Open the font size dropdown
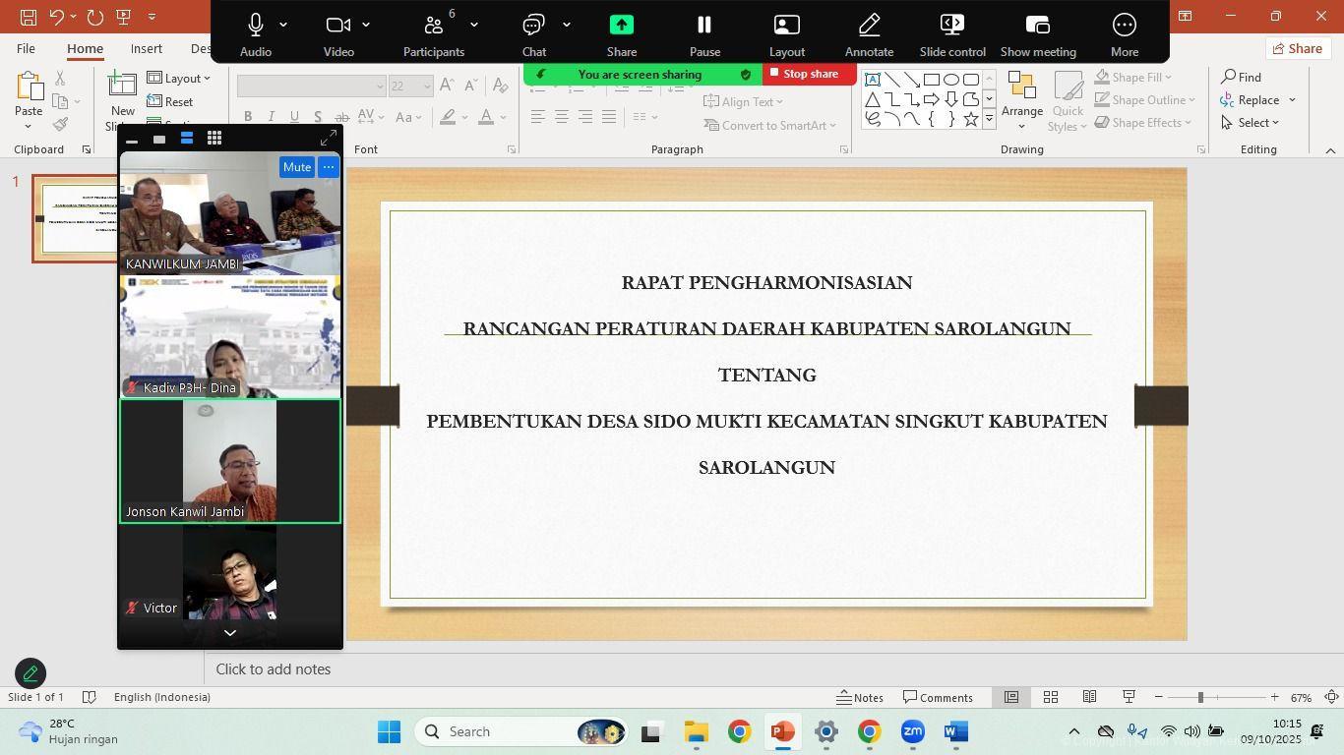 point(427,86)
